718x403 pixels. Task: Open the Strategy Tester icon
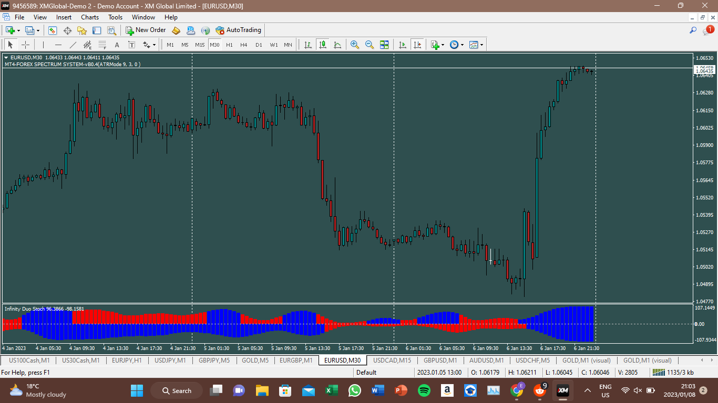(x=111, y=30)
